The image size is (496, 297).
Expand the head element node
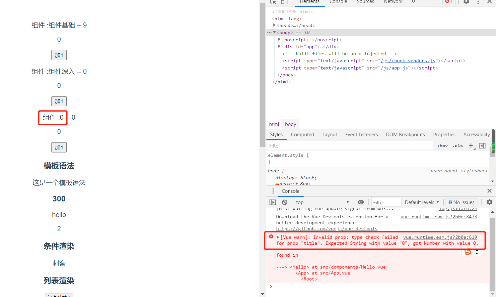(274, 25)
